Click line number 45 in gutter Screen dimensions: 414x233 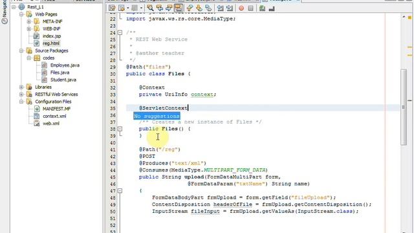tap(113, 177)
